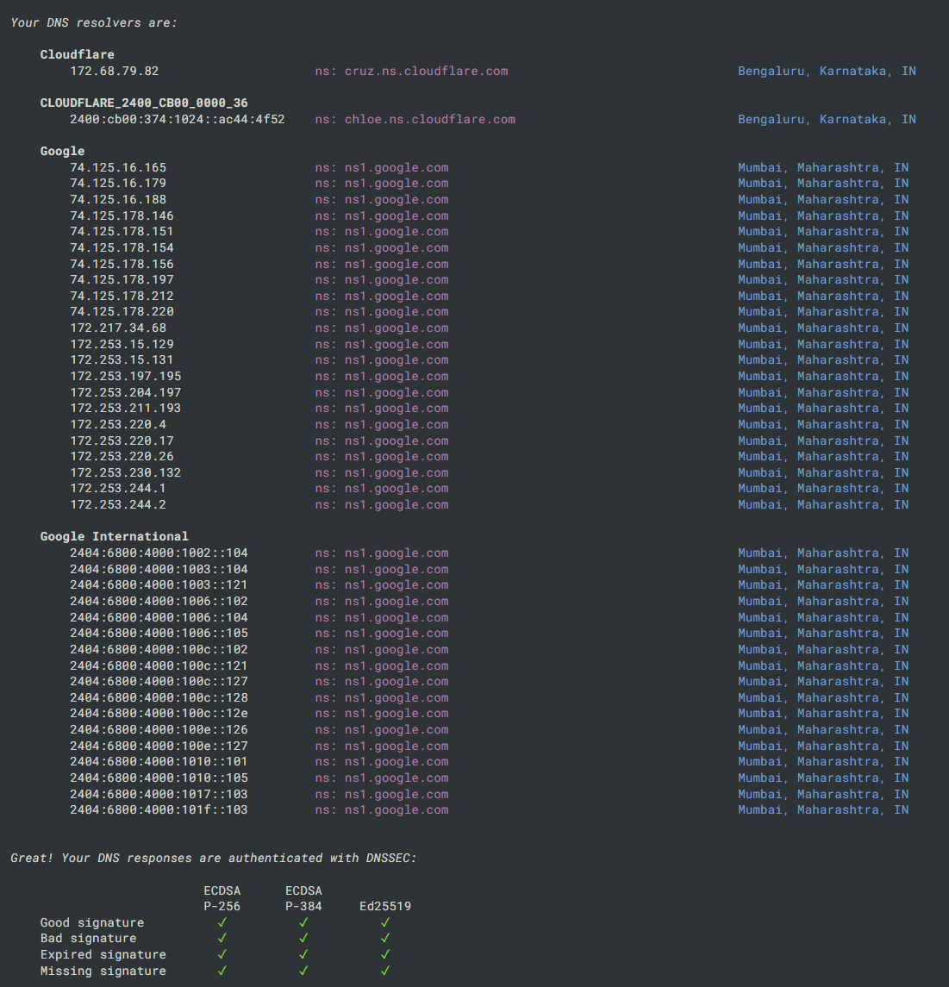Click checkmark for Missing signature under ECDSA P-384
Screen dimensions: 949x987
(303, 971)
